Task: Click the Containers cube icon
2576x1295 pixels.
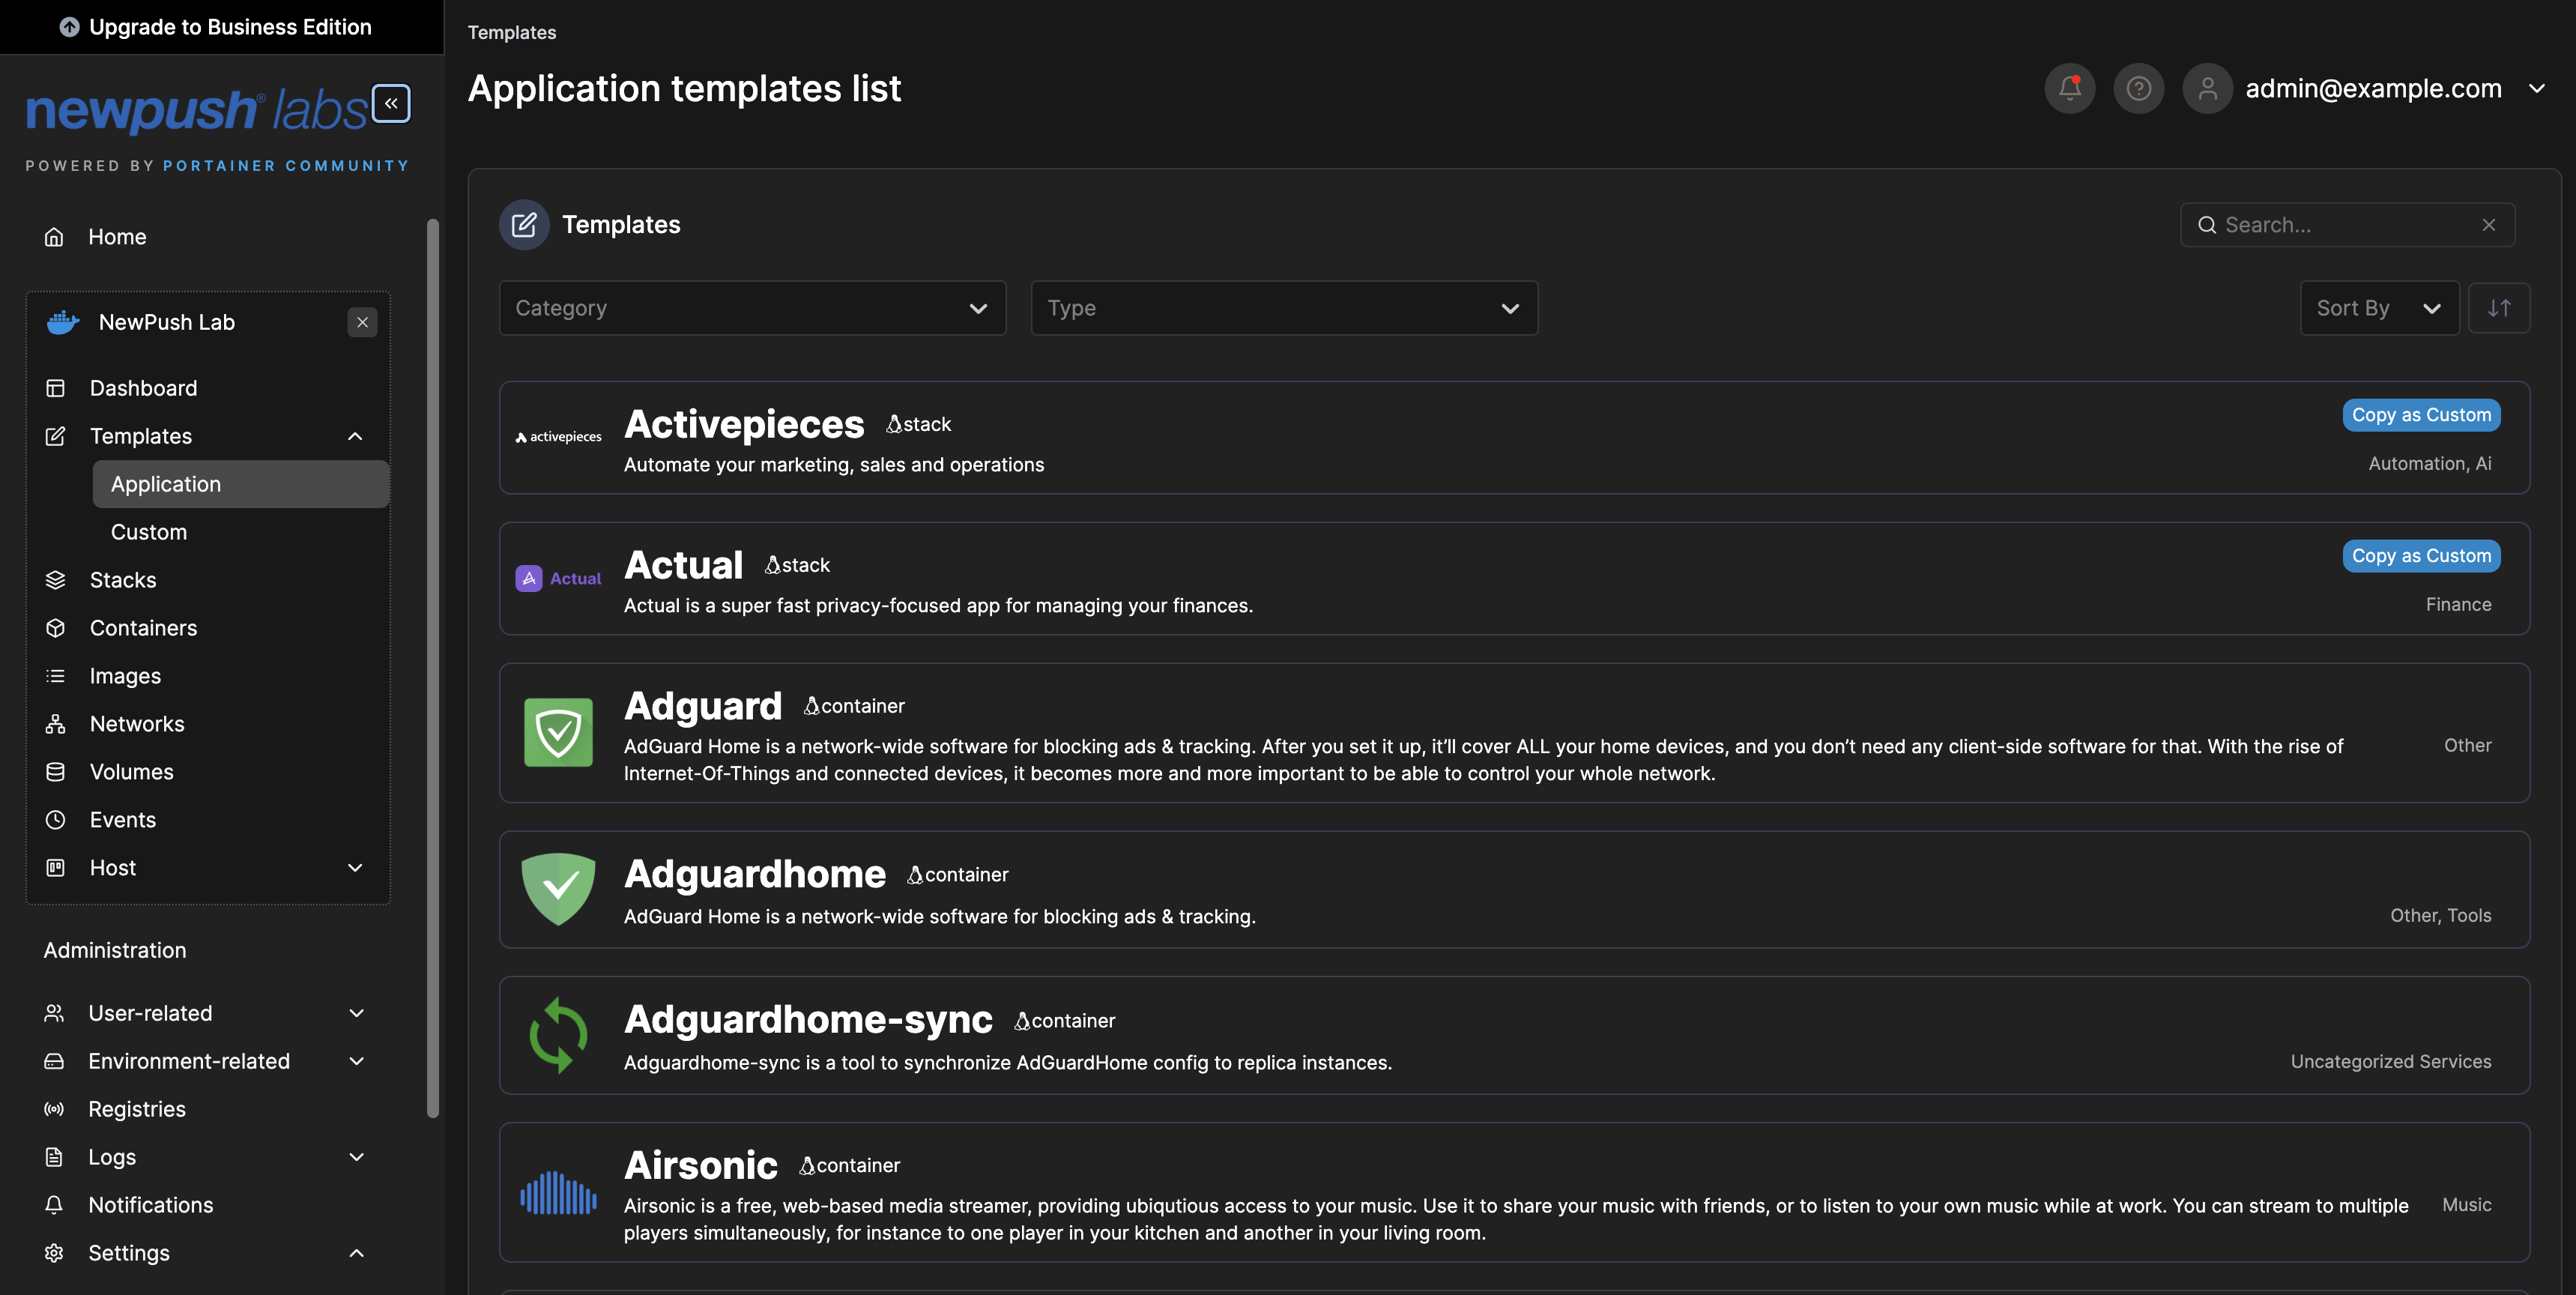Action: (55, 628)
